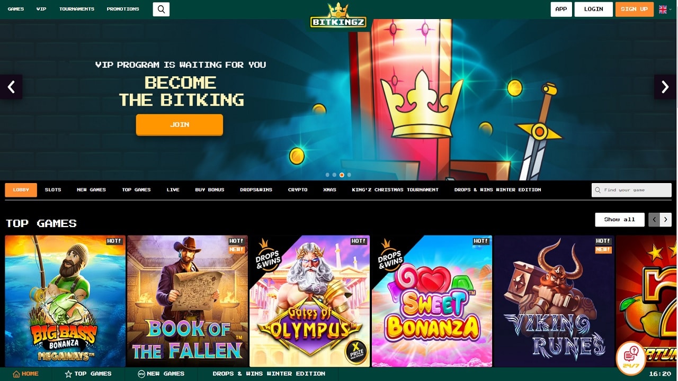
Task: Focus the Find your game field
Action: click(631, 190)
